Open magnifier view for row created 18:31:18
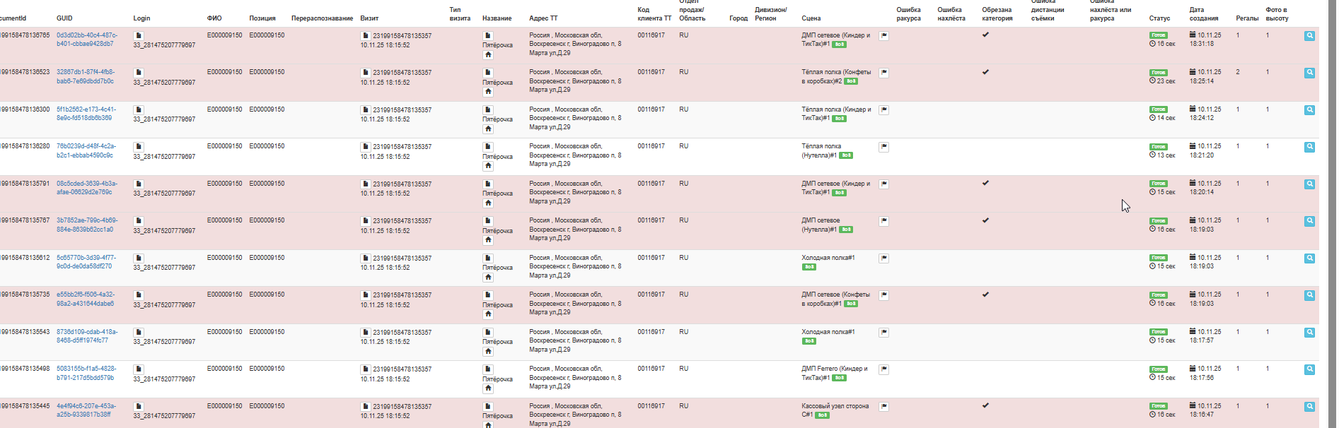This screenshot has width=1339, height=428. [x=1309, y=36]
